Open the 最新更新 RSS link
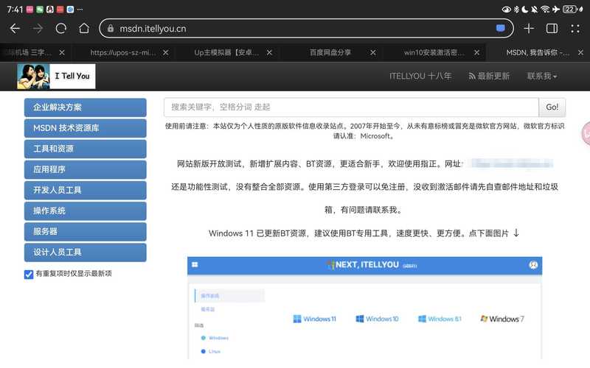Screen dimensions: 590x368 click(489, 77)
